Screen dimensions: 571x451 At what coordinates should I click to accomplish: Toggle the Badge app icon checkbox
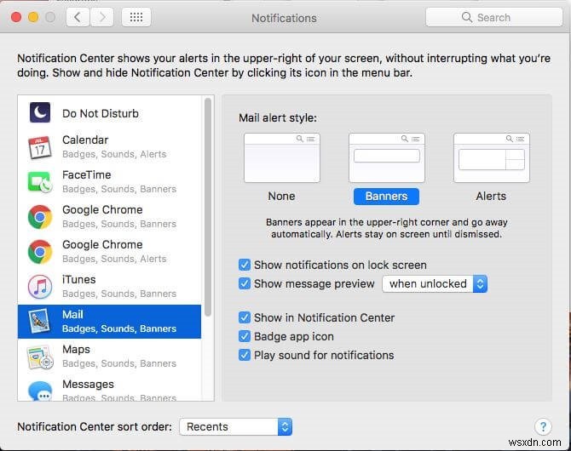coord(245,336)
